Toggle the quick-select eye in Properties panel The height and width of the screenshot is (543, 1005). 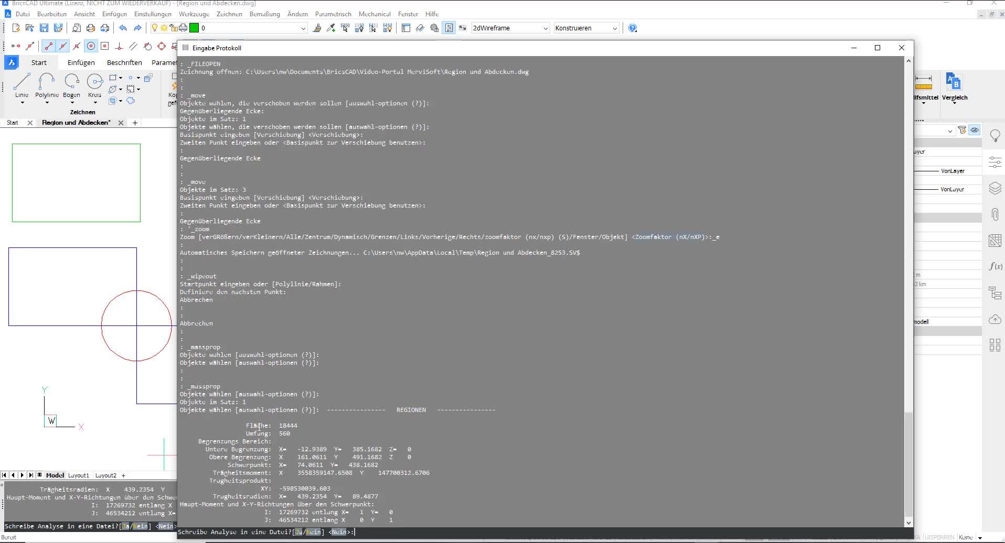[x=975, y=130]
